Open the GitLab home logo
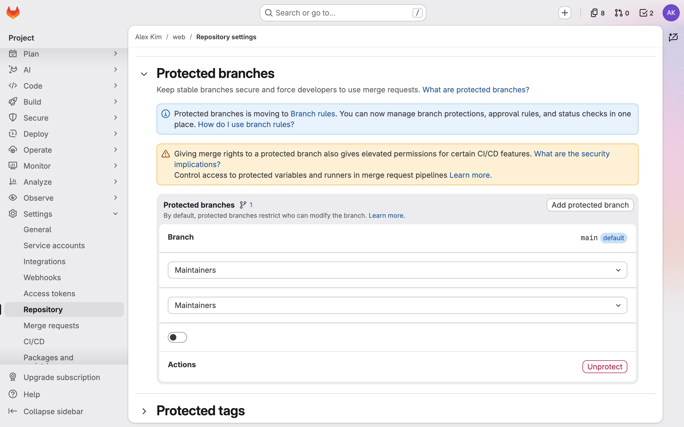The width and height of the screenshot is (684, 427). [x=13, y=13]
